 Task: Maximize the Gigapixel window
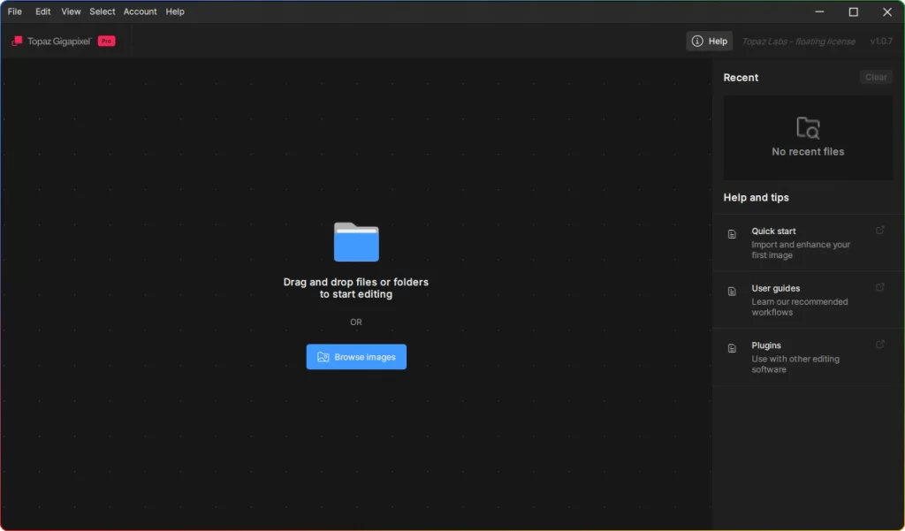pos(853,11)
